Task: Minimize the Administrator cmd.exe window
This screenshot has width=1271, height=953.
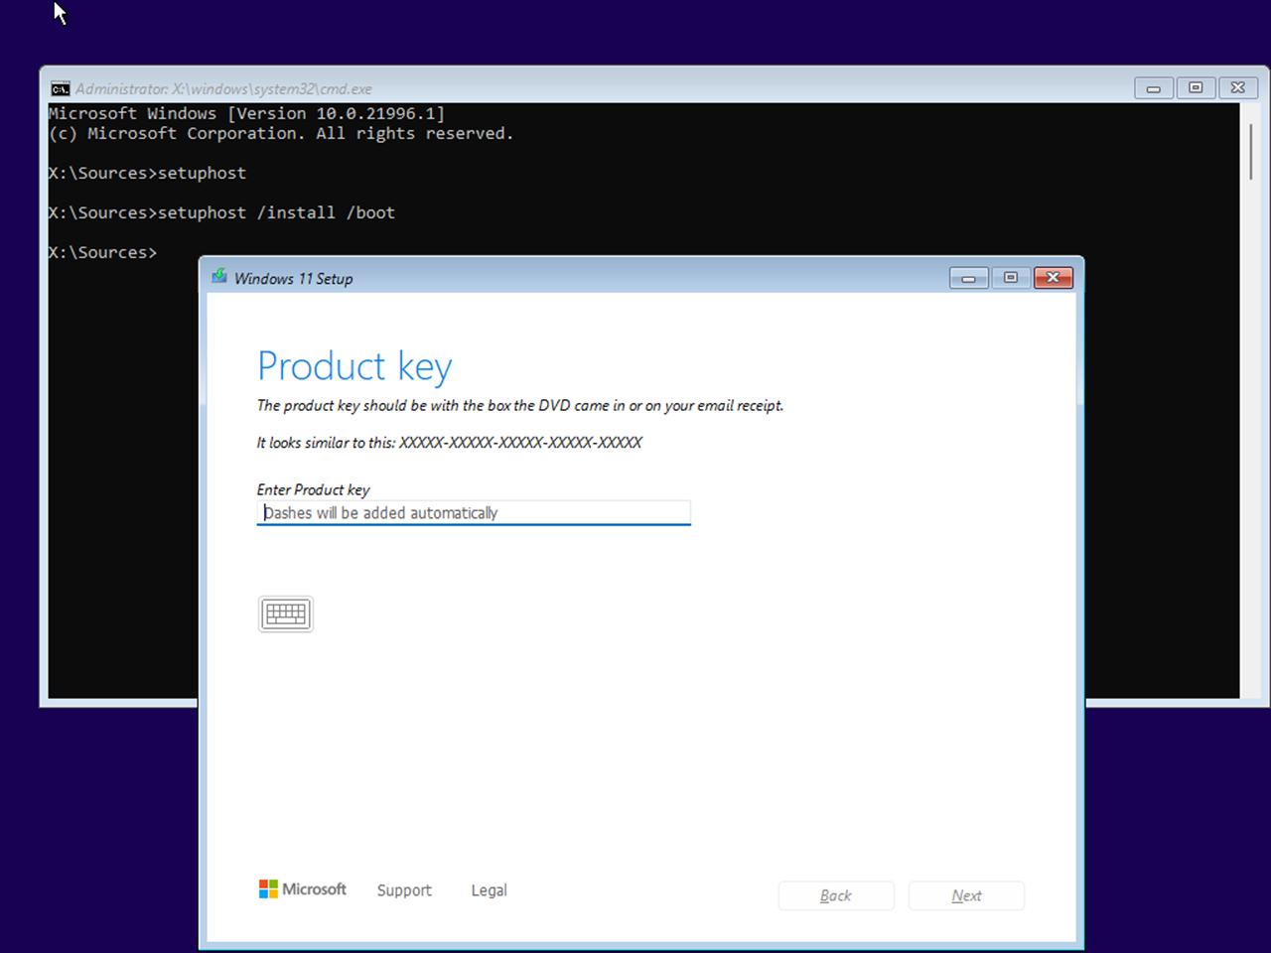Action: (x=1154, y=88)
